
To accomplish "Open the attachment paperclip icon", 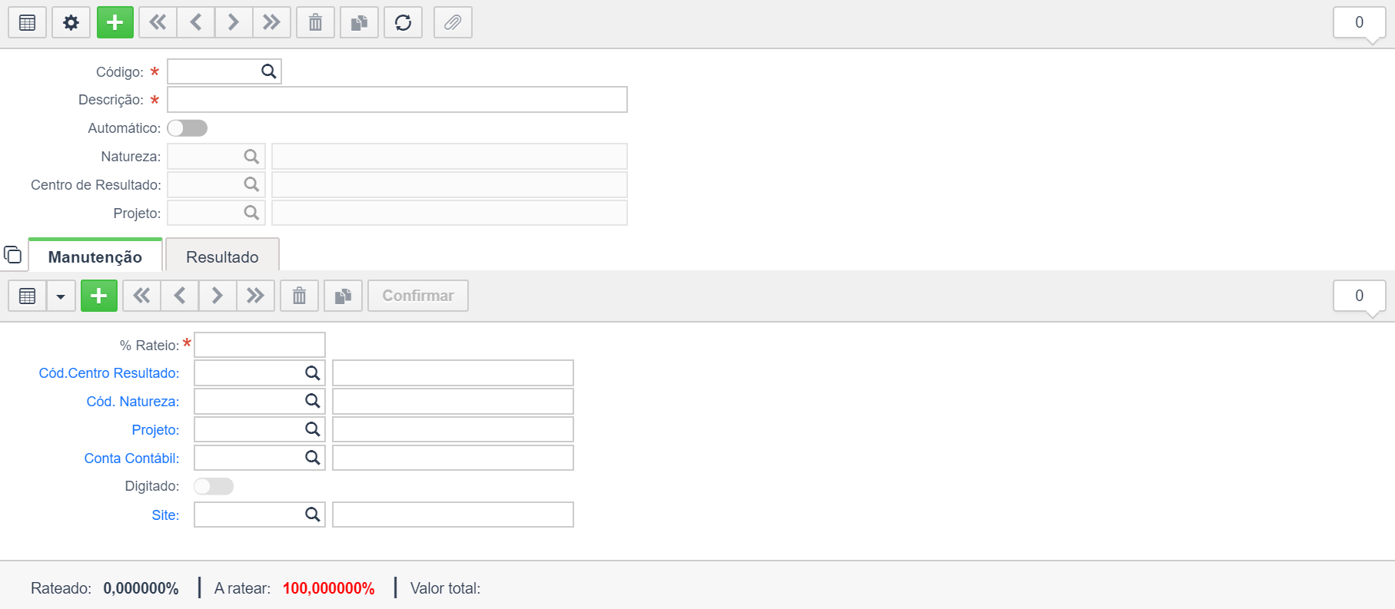I will point(453,23).
